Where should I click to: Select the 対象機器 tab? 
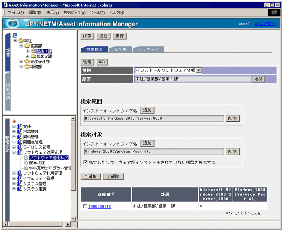[x=94, y=50]
